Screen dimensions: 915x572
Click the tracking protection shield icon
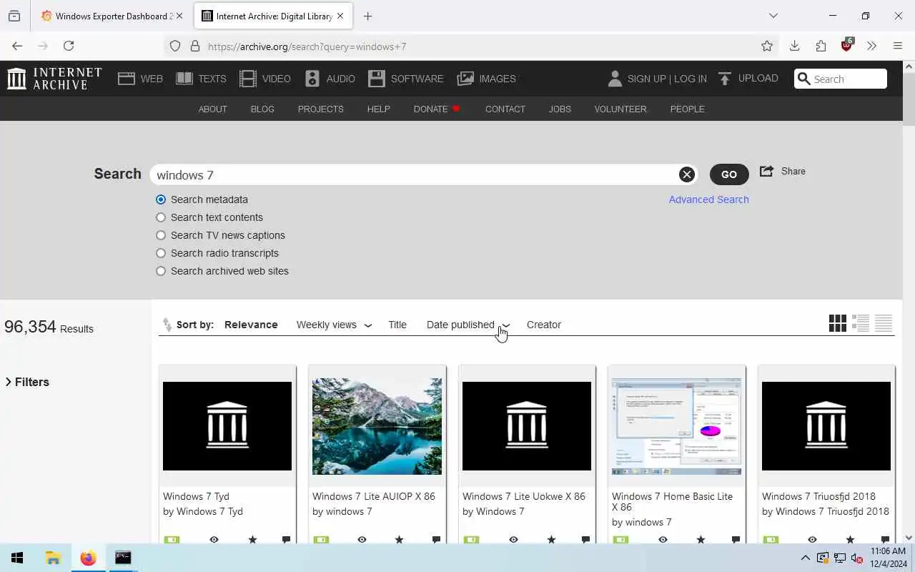pyautogui.click(x=175, y=46)
